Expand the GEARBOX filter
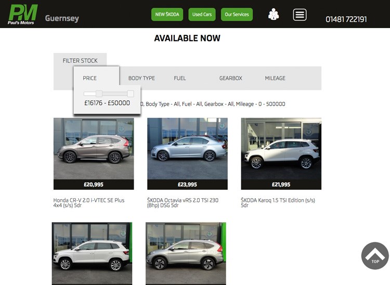This screenshot has width=390, height=285. coord(230,78)
